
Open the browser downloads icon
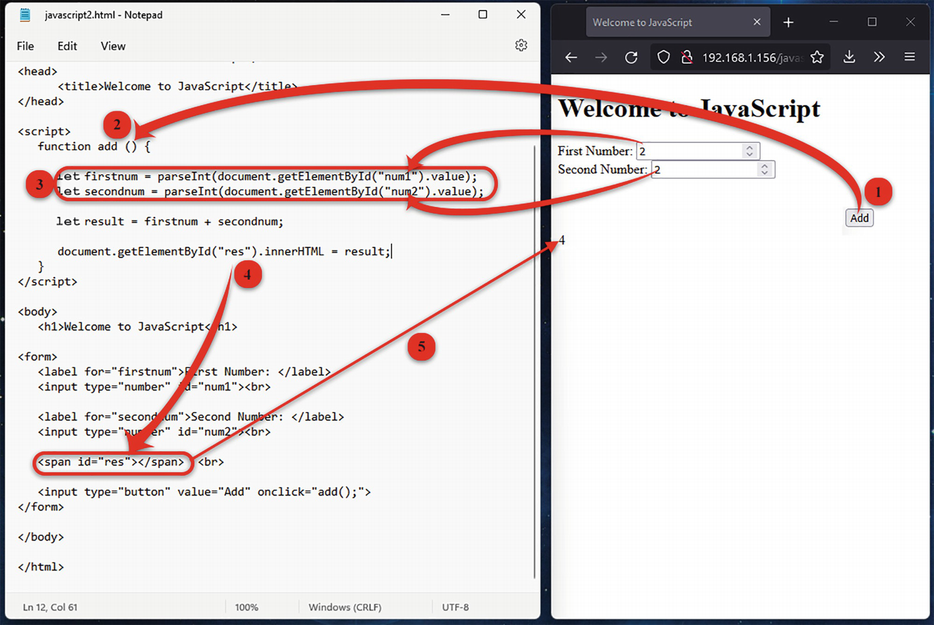(849, 57)
